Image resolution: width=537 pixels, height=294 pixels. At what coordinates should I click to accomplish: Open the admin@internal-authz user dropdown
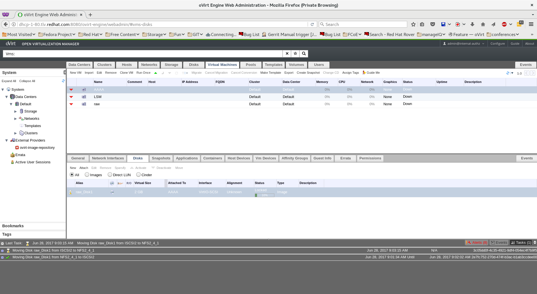pyautogui.click(x=463, y=44)
